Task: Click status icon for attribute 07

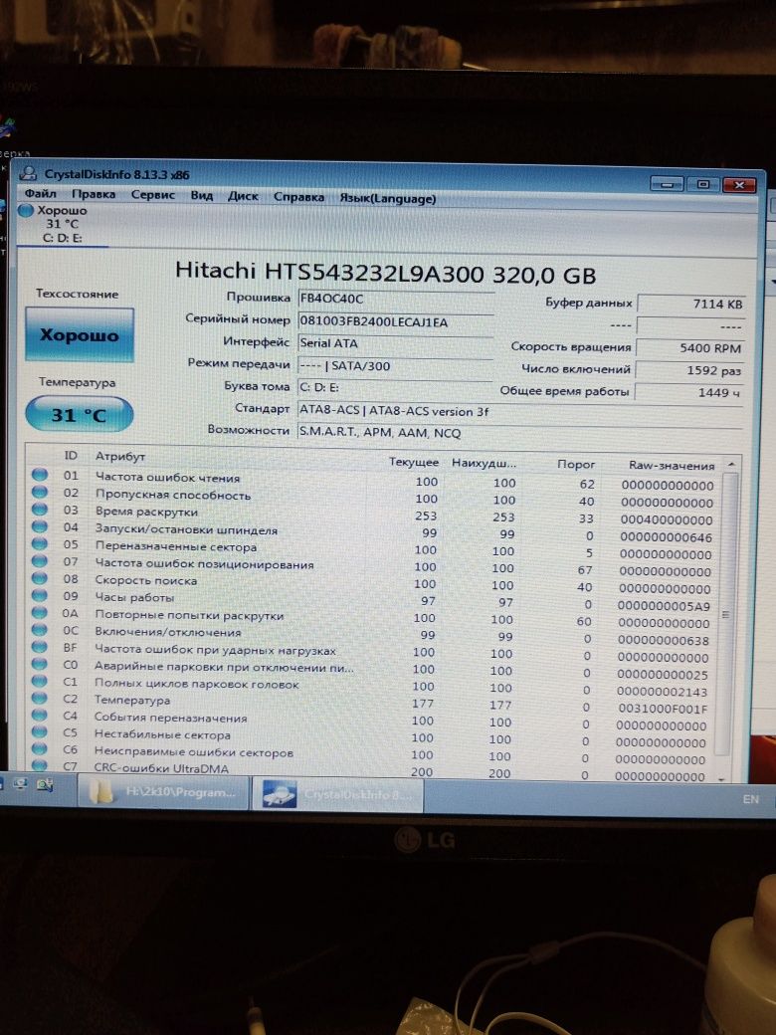Action: 40,559
